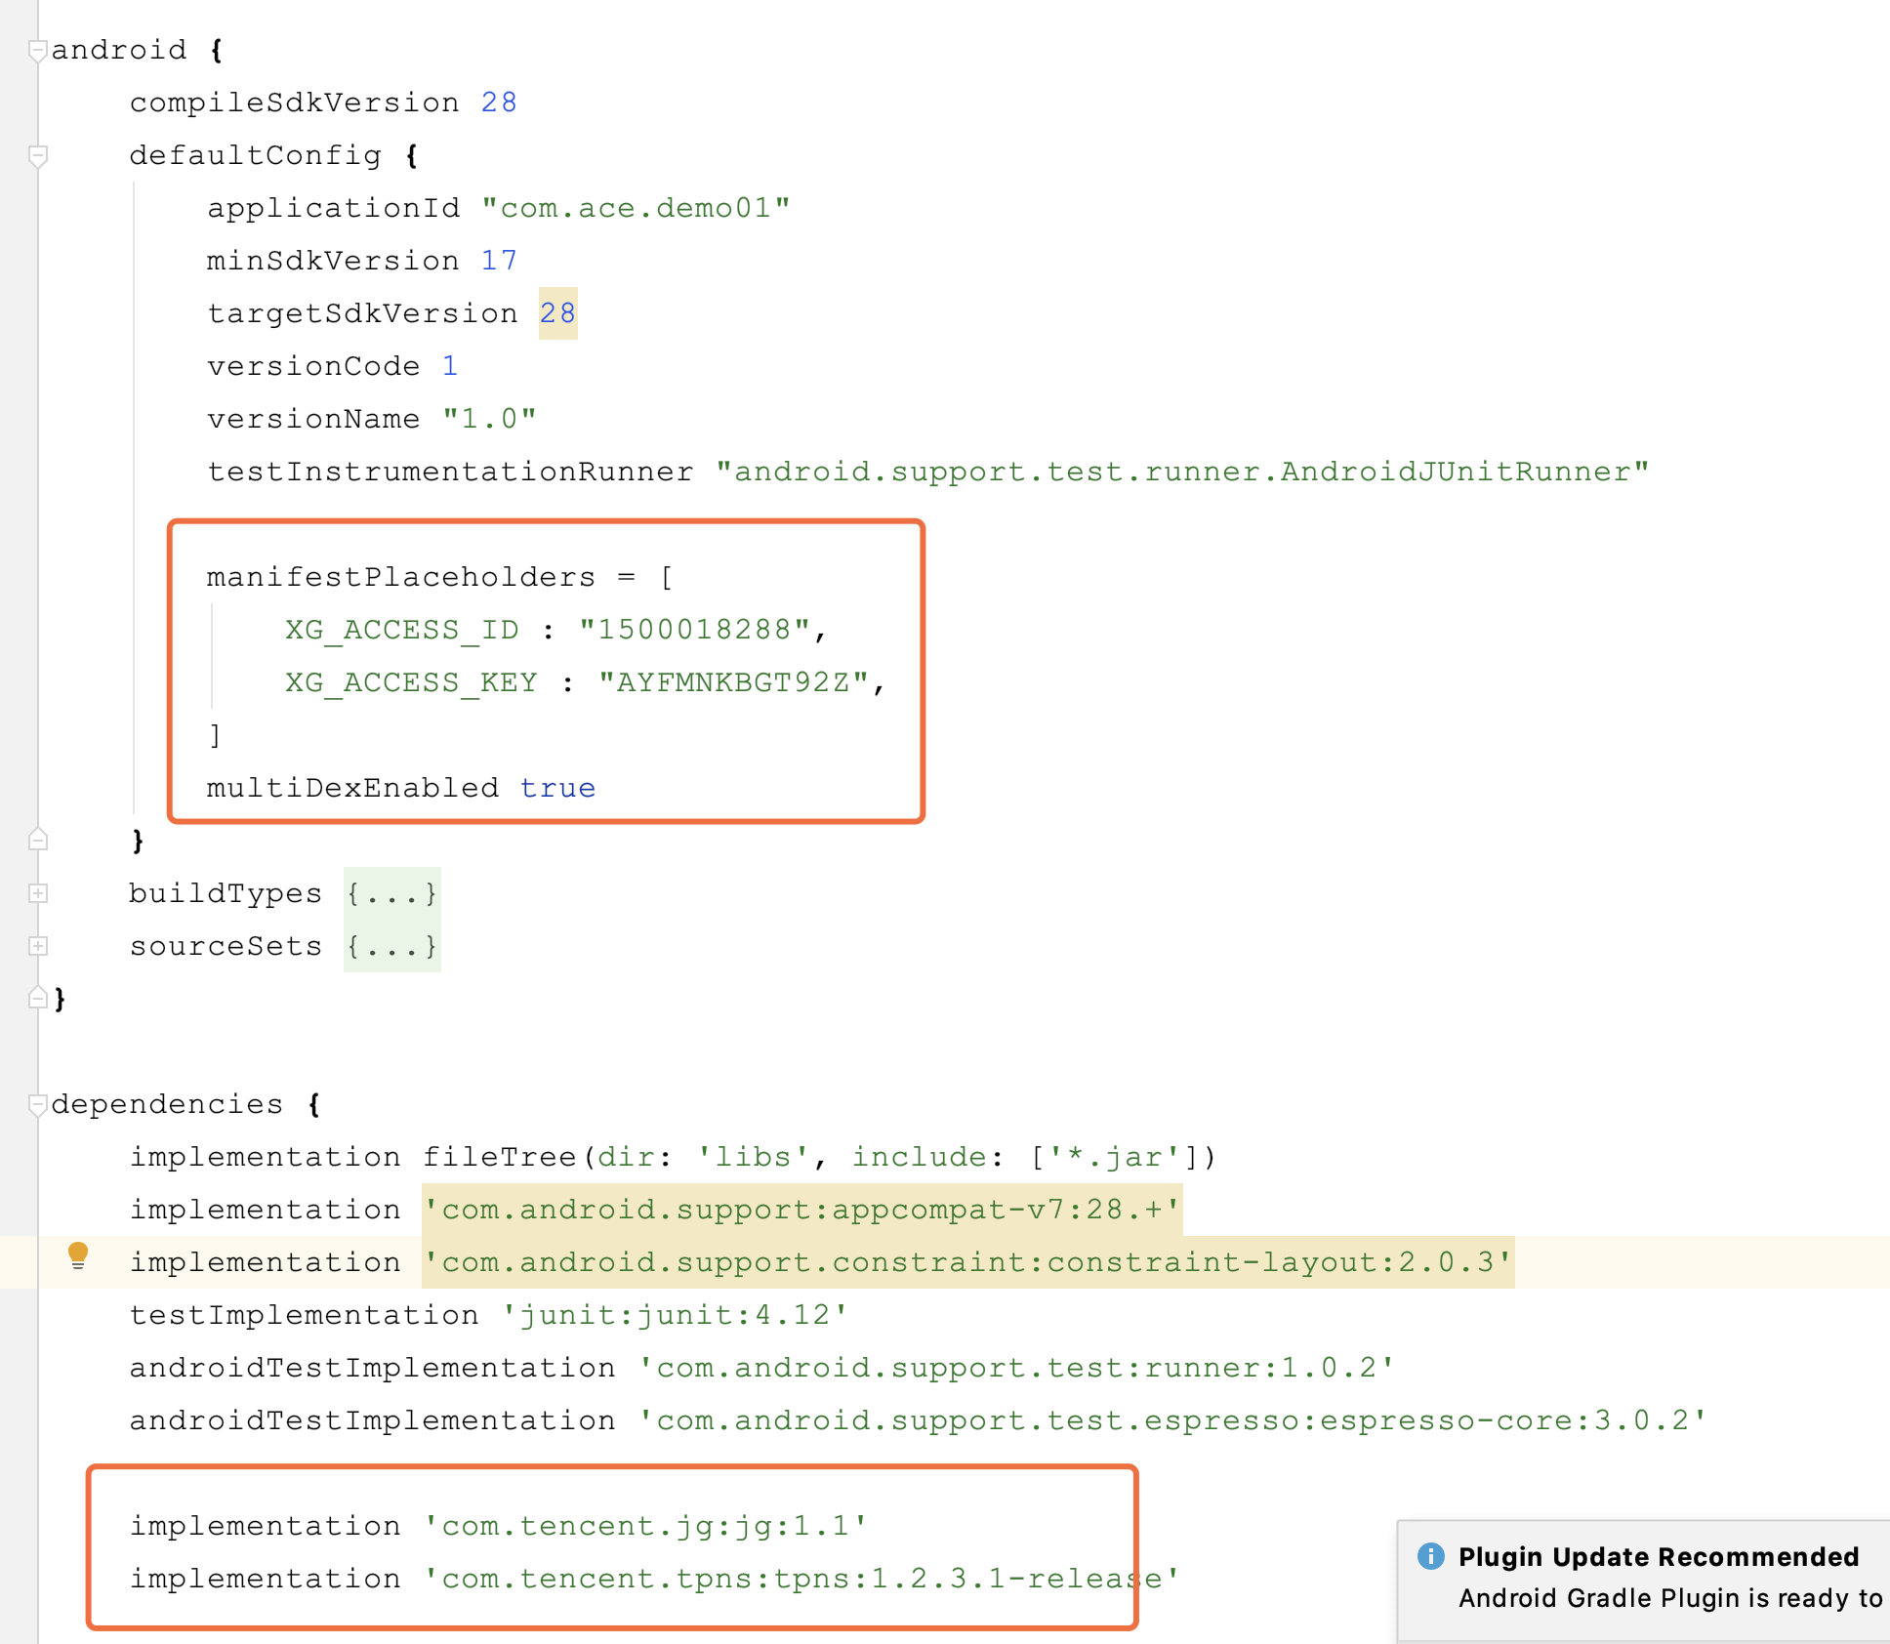
Task: Click the highlighted appcompat-v7:28.+ dependency string
Action: point(801,1210)
